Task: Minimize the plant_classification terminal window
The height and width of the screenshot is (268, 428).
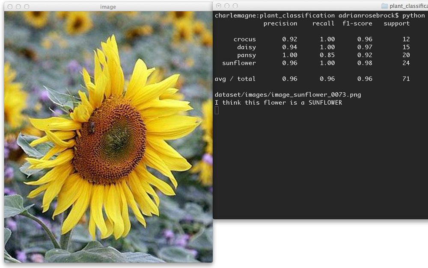Action: click(x=227, y=6)
